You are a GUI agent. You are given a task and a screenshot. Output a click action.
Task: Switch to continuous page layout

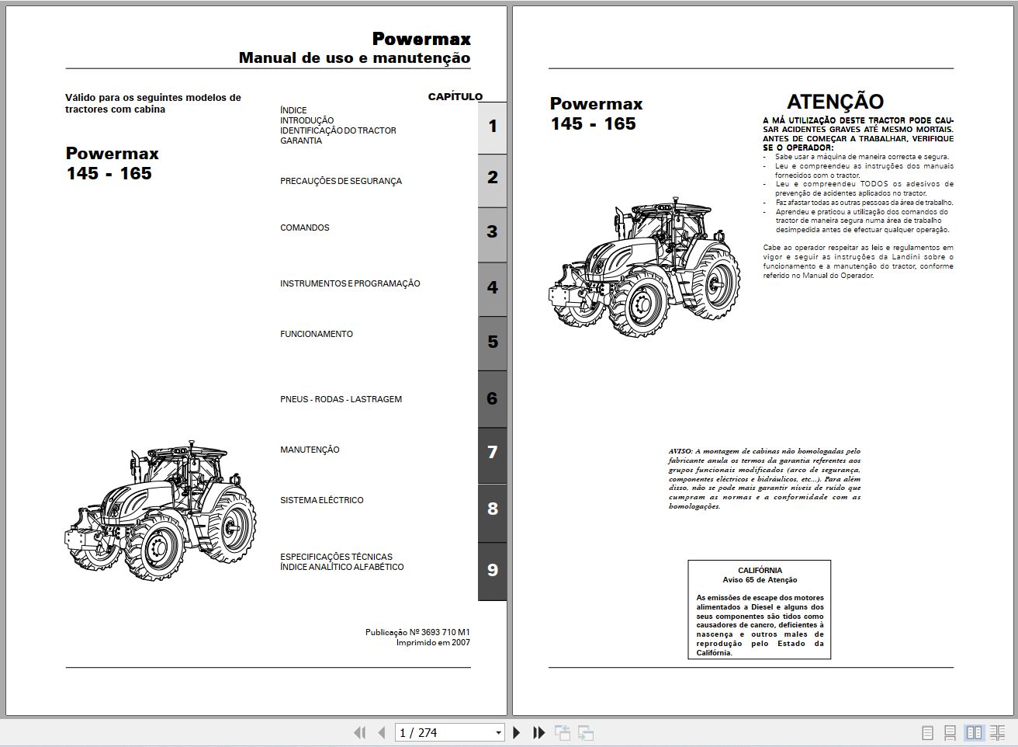(950, 732)
